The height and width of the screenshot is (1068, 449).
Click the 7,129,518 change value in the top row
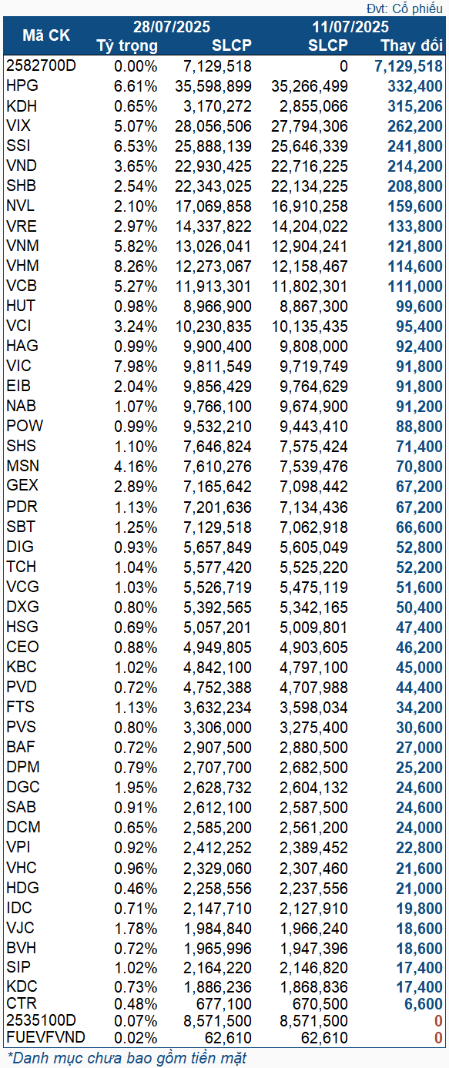coord(408,65)
